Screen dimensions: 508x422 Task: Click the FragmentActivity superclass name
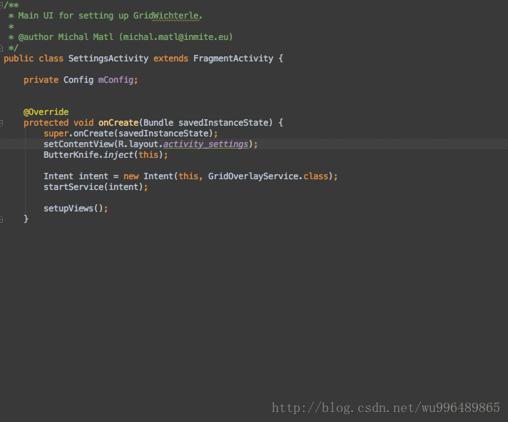(x=233, y=59)
